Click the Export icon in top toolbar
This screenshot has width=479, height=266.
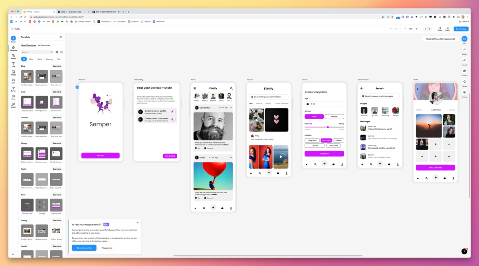[447, 29]
